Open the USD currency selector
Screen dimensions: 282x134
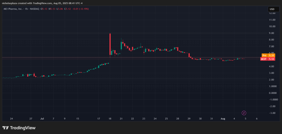(x=273, y=9)
